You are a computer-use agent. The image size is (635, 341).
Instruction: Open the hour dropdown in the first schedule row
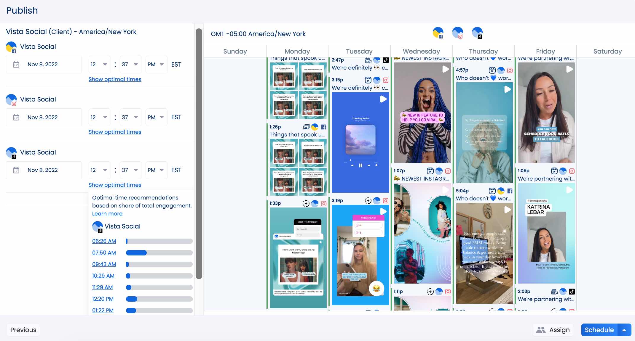(x=99, y=64)
